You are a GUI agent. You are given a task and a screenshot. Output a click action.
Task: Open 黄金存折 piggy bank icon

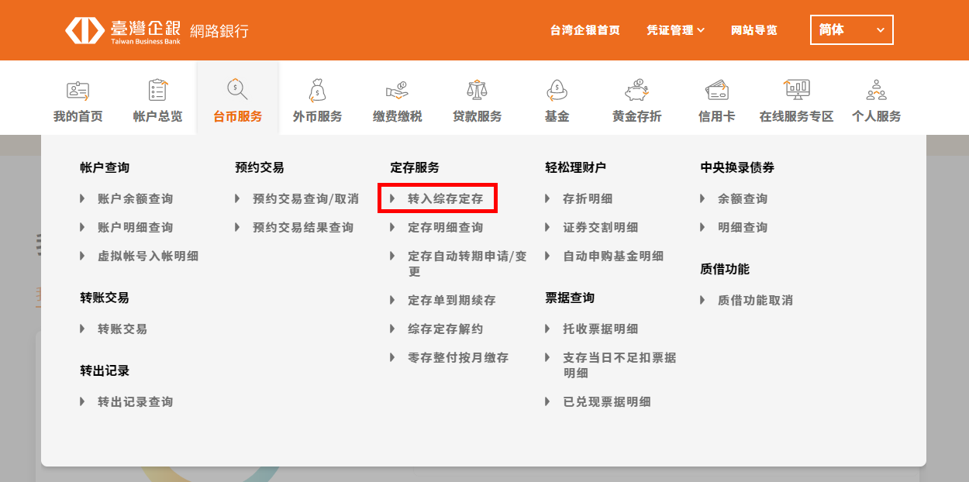(x=636, y=91)
